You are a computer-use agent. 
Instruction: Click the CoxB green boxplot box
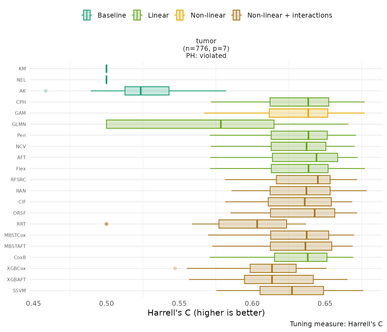[x=301, y=257]
